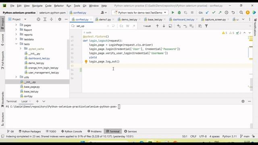
Task: Toggle the Project tool window button
Action: [x=2, y=23]
